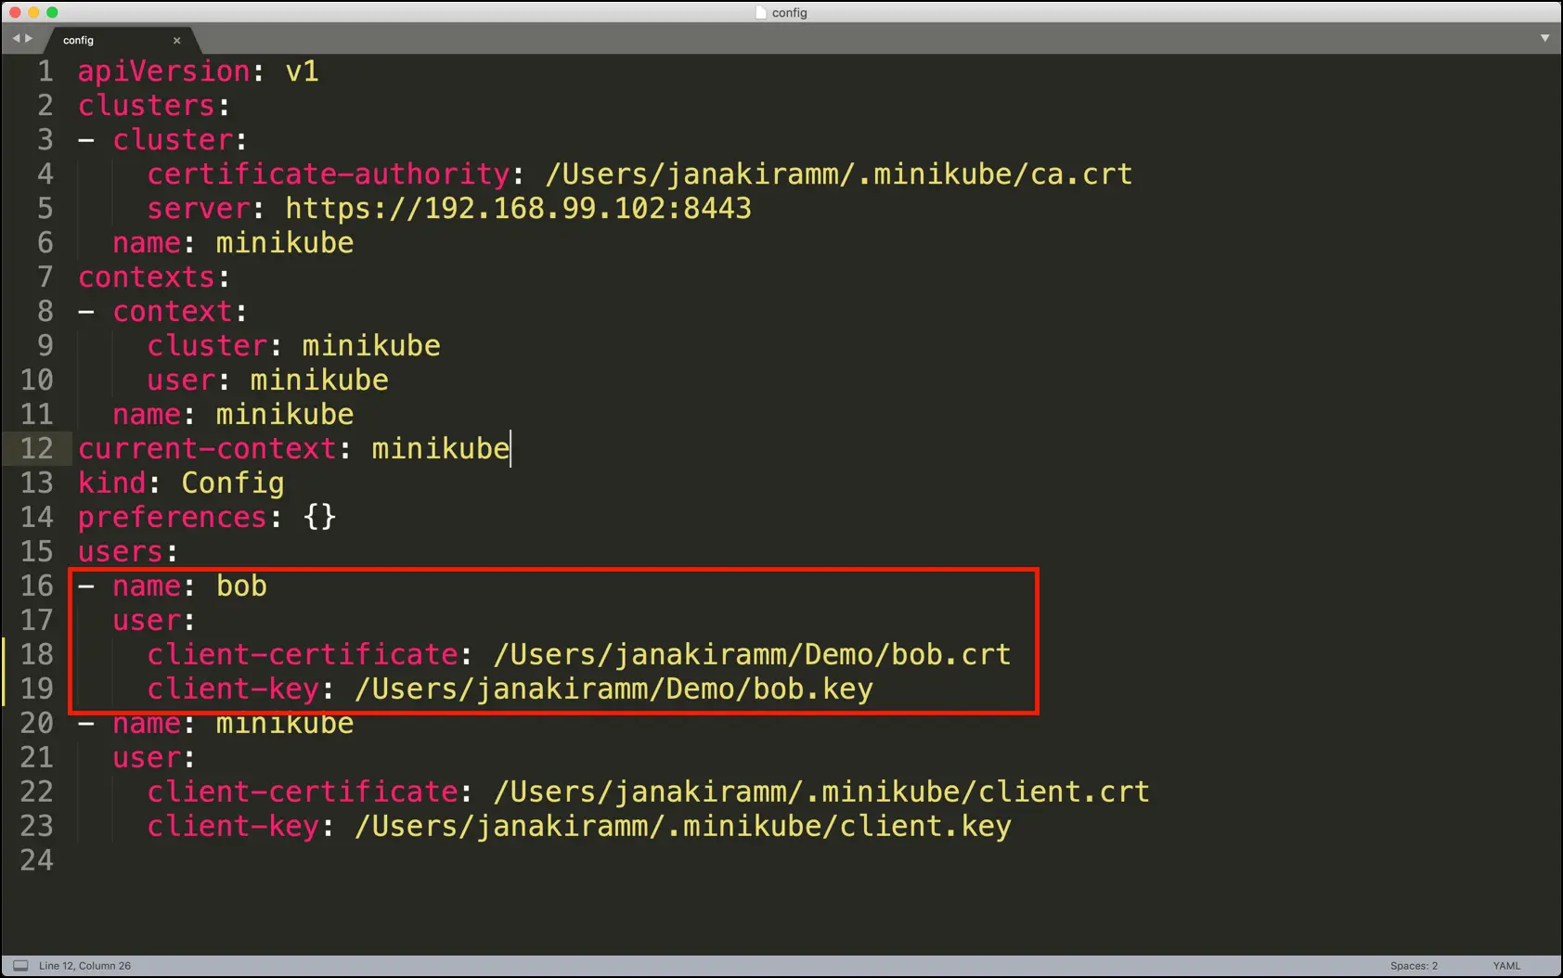Click the bob.crt client-certificate path
1563x978 pixels.
coord(752,655)
